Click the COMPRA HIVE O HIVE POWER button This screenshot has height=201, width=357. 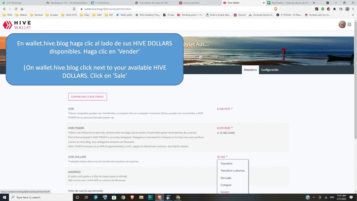tap(88, 97)
